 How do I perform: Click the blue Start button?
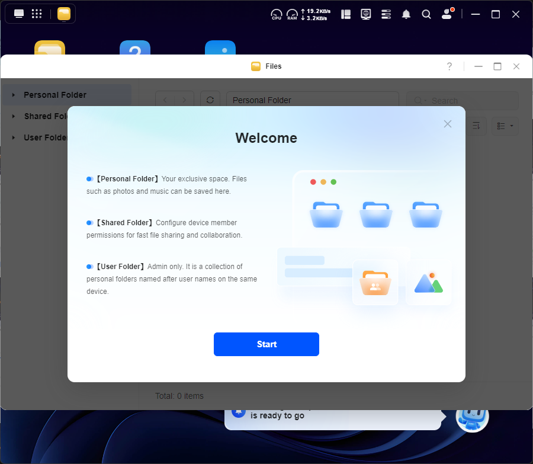click(266, 344)
